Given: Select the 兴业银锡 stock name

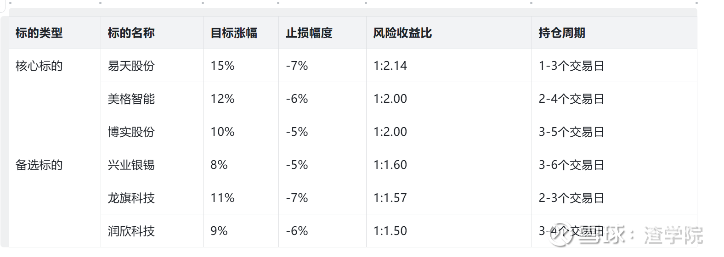Looking at the screenshot, I should pos(131,165).
